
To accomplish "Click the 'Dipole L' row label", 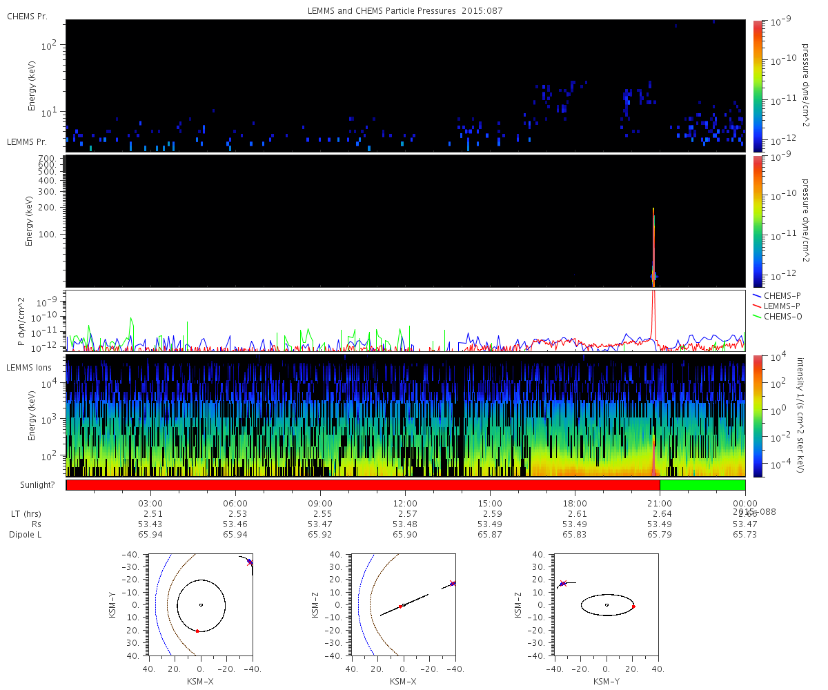I will click(26, 535).
